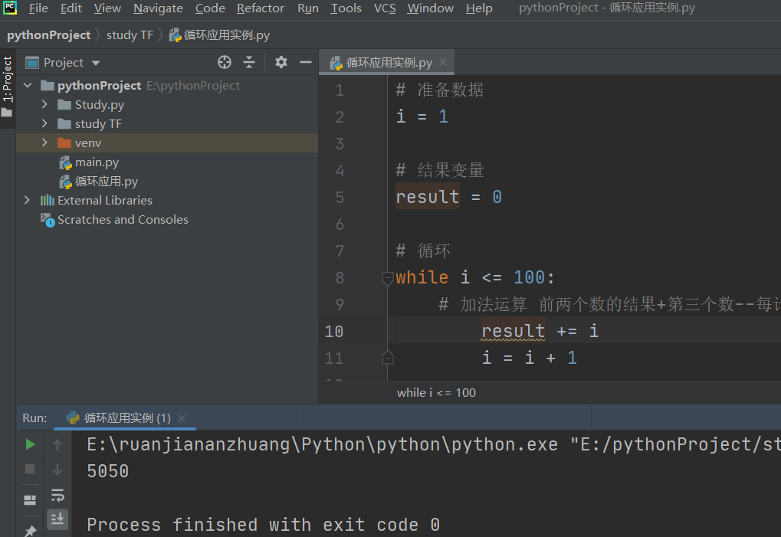Select the study TF folder label

coord(98,123)
